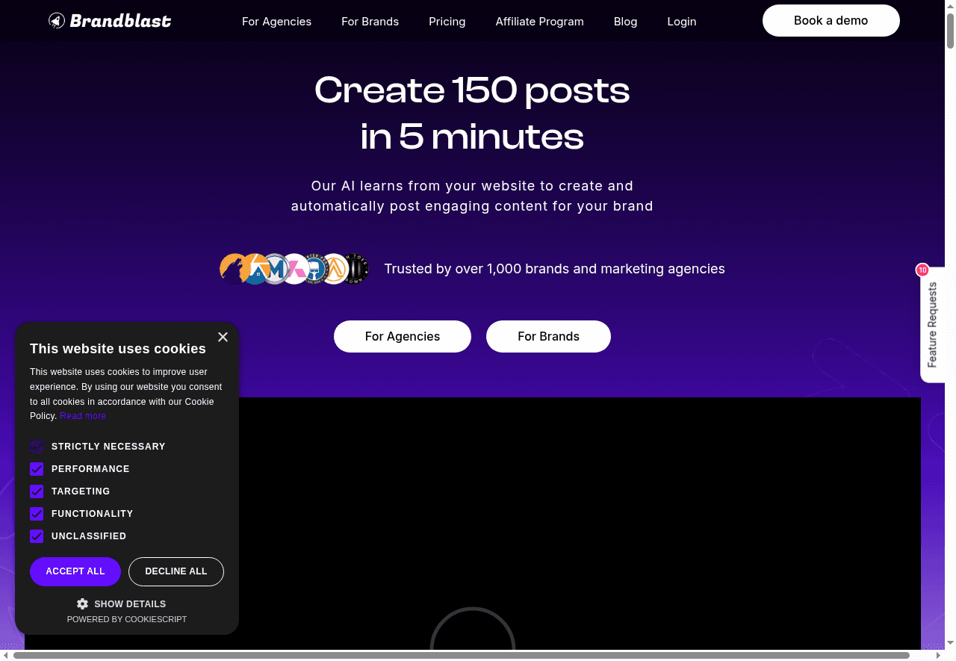Uncheck the PERFORMANCE cookies checkbox
Image resolution: width=956 pixels, height=661 pixels.
[37, 469]
